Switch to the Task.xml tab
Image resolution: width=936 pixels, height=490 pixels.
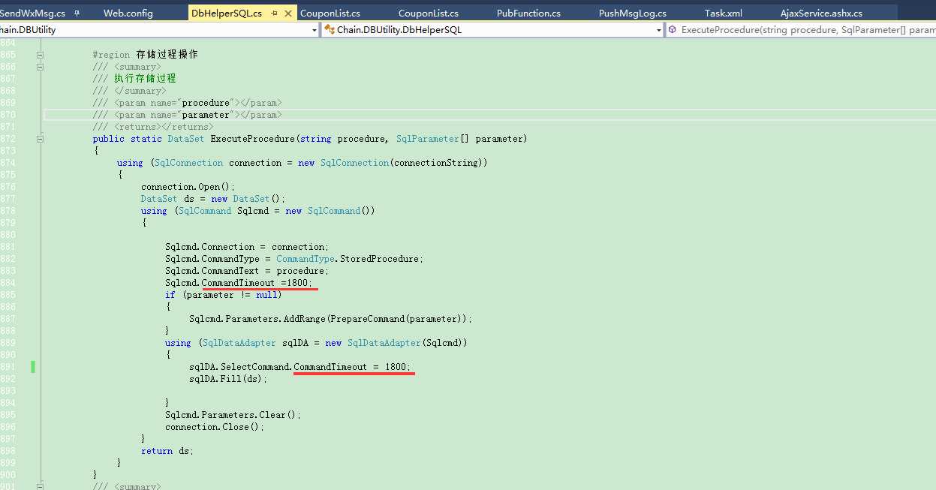click(723, 14)
